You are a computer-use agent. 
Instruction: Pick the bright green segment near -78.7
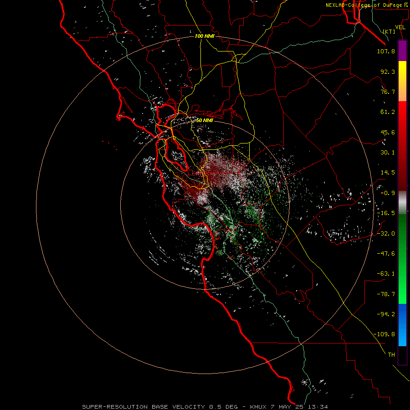point(402,294)
